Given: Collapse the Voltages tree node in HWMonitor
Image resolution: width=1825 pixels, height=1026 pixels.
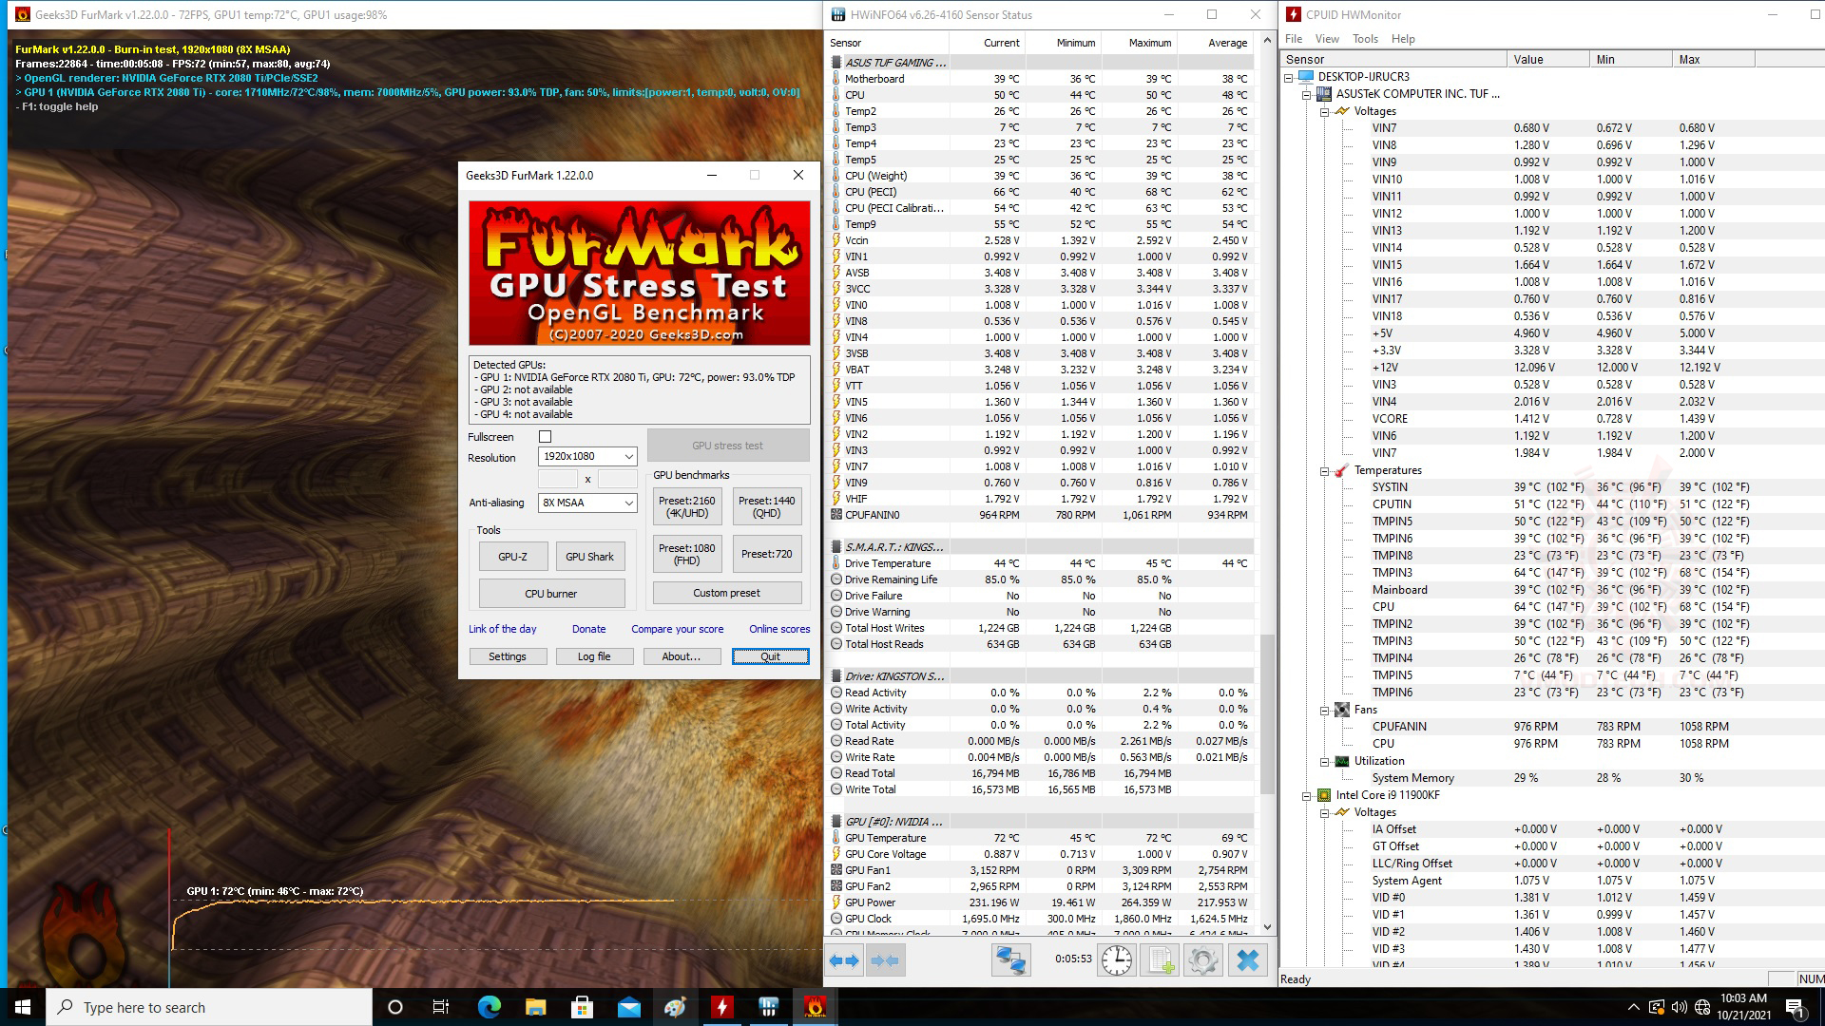Looking at the screenshot, I should point(1325,111).
